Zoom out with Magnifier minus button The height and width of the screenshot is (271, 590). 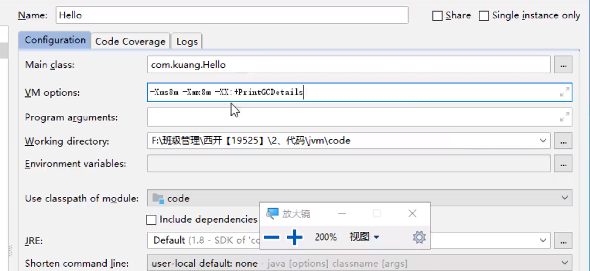pos(271,237)
